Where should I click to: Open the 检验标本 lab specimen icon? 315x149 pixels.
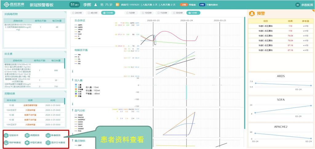click(x=6, y=135)
